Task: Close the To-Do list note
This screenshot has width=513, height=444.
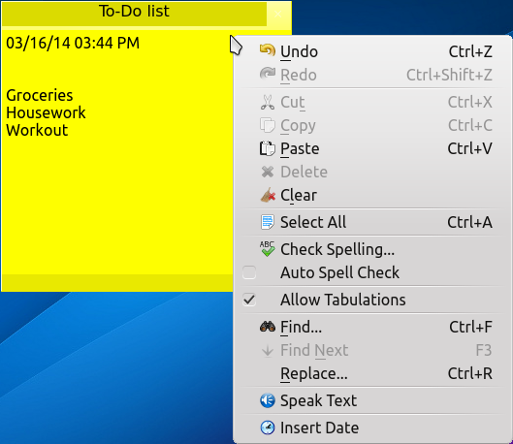Action: coord(277,15)
